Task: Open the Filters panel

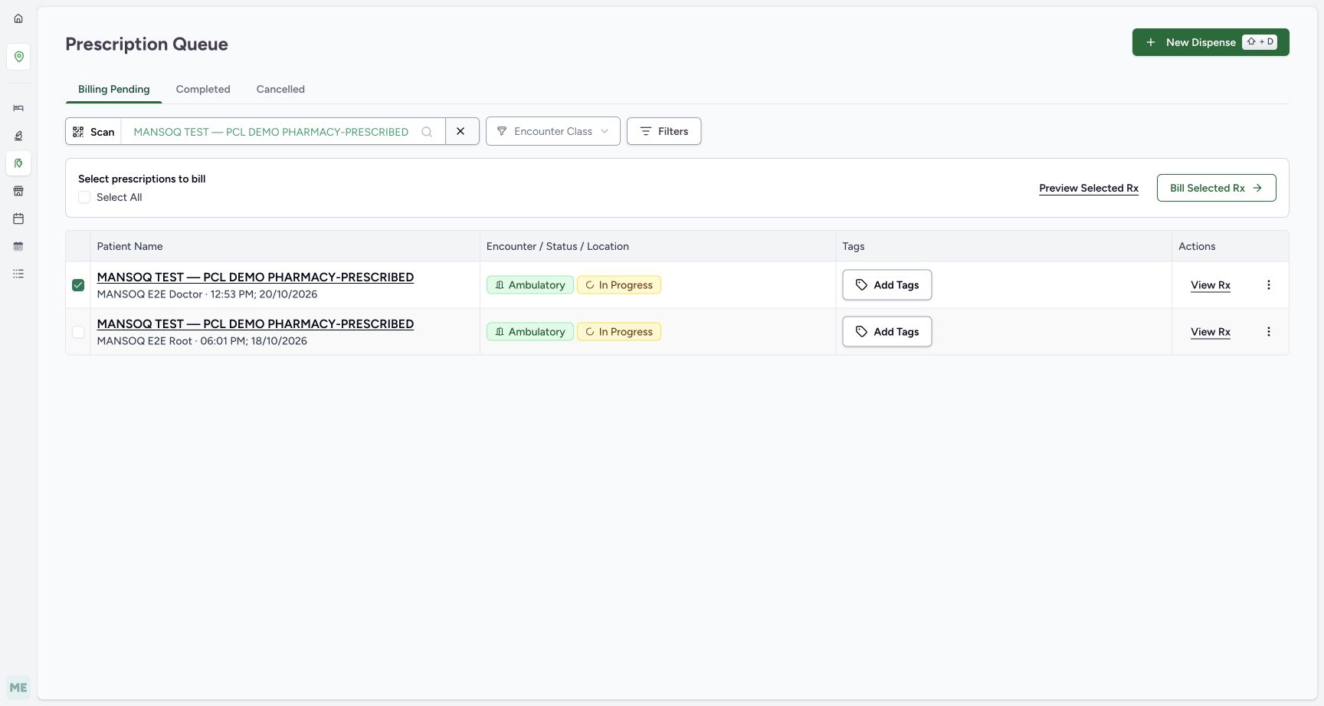Action: (664, 131)
